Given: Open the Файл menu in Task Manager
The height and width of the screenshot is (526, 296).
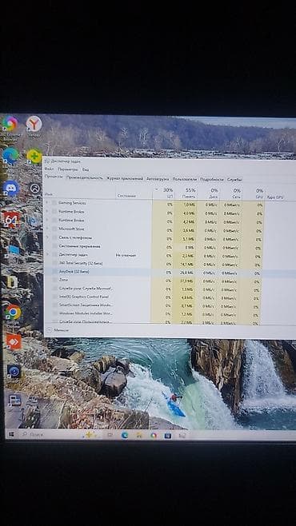Looking at the screenshot, I should click(49, 169).
